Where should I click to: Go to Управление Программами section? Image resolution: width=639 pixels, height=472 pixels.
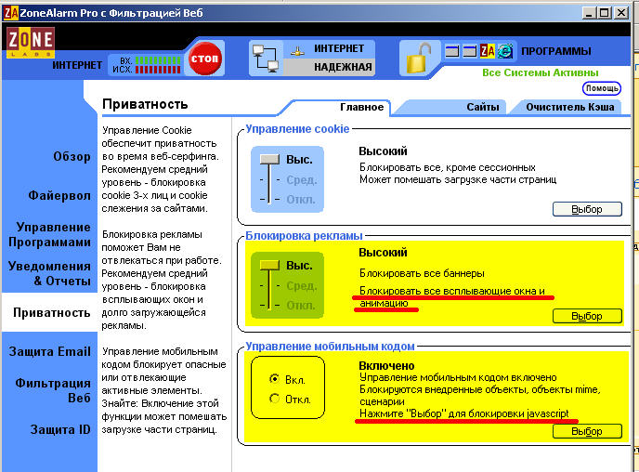pos(50,234)
